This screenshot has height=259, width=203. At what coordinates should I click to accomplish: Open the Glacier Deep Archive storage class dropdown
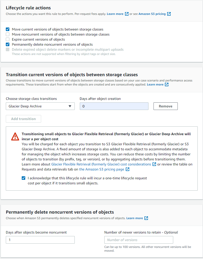tap(40, 106)
